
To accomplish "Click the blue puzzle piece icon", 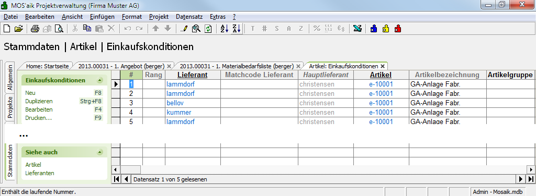I will coord(374,29).
